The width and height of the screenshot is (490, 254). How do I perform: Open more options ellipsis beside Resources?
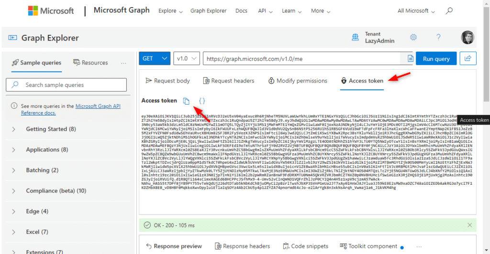(x=123, y=63)
